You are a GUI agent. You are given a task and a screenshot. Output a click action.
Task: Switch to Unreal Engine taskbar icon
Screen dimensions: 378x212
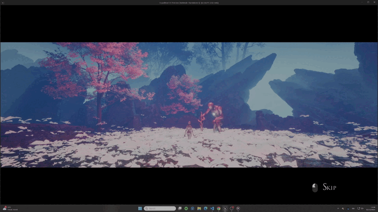[x=225, y=208]
